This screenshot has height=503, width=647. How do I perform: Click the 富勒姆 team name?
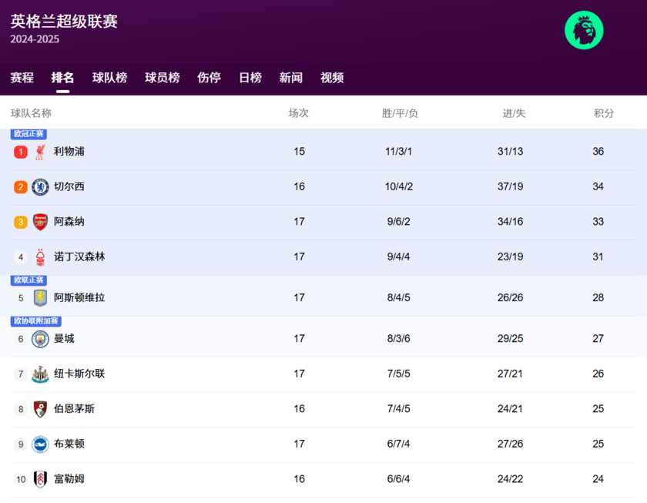(71, 478)
